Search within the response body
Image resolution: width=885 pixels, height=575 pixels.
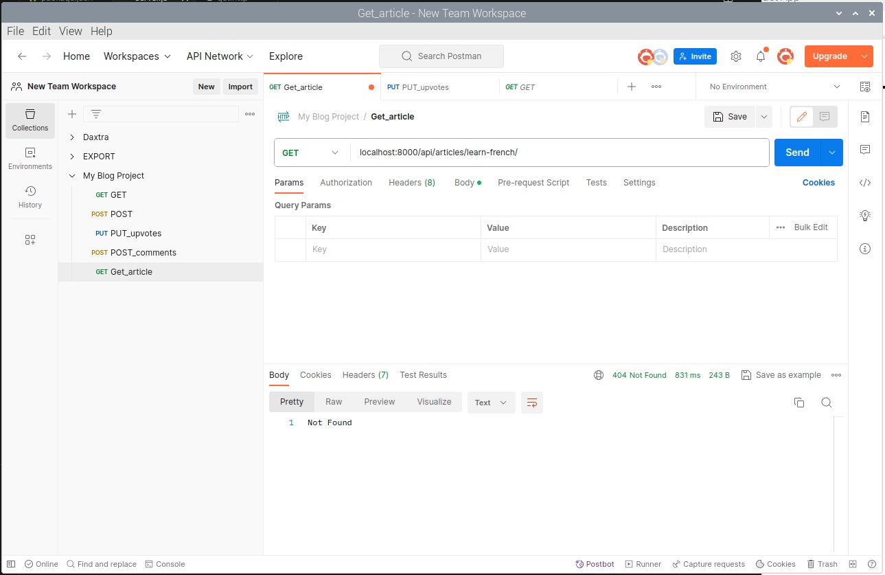[827, 403]
